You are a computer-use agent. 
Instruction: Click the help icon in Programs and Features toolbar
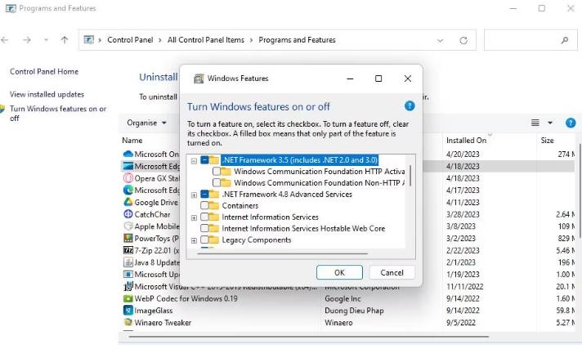(x=571, y=123)
